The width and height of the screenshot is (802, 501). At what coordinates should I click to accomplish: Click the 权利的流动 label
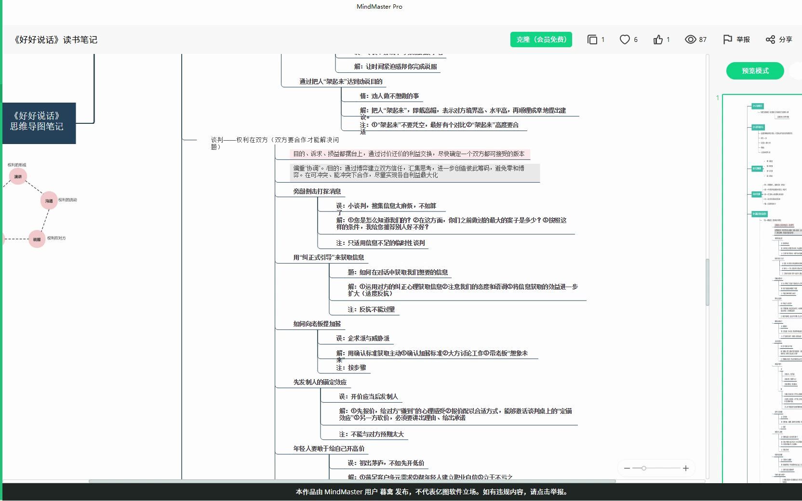pos(67,200)
